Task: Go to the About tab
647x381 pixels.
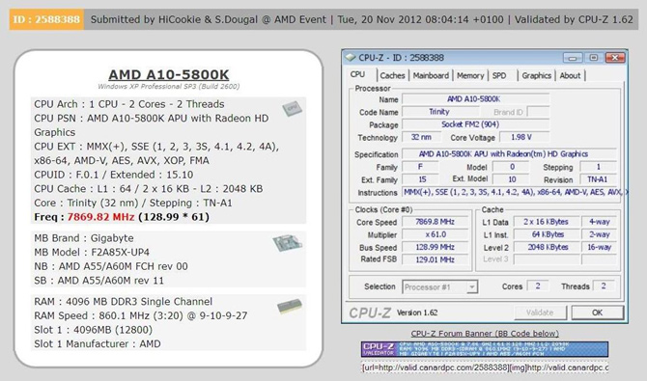Action: [570, 75]
